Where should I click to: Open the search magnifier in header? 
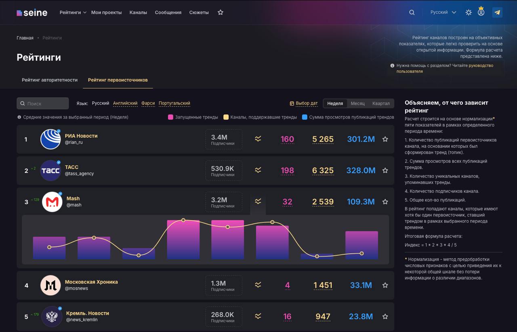412,13
